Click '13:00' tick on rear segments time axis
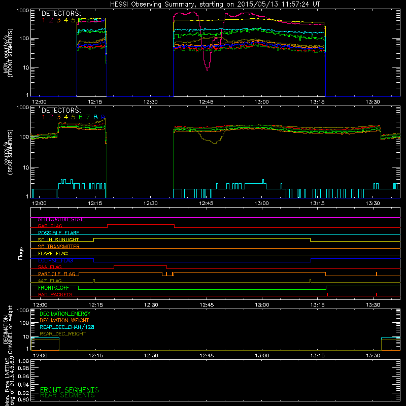 262,204
